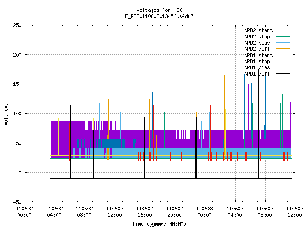Click the 250 value on the voltage axis

[17, 25]
